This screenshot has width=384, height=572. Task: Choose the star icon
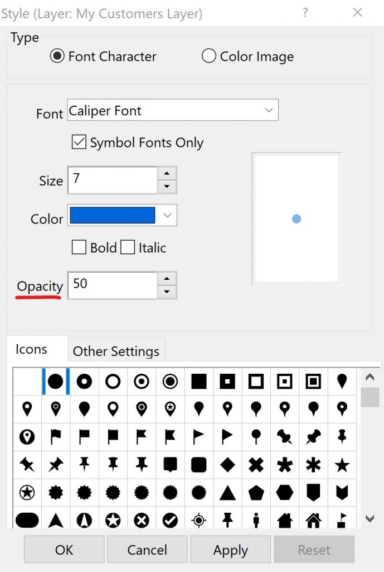click(x=342, y=464)
